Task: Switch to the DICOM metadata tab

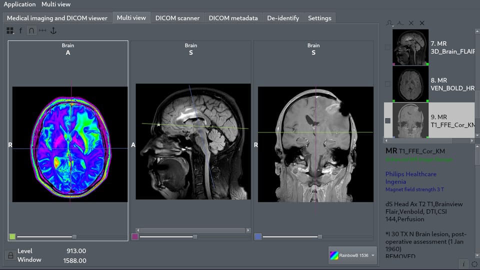Action: click(x=233, y=18)
